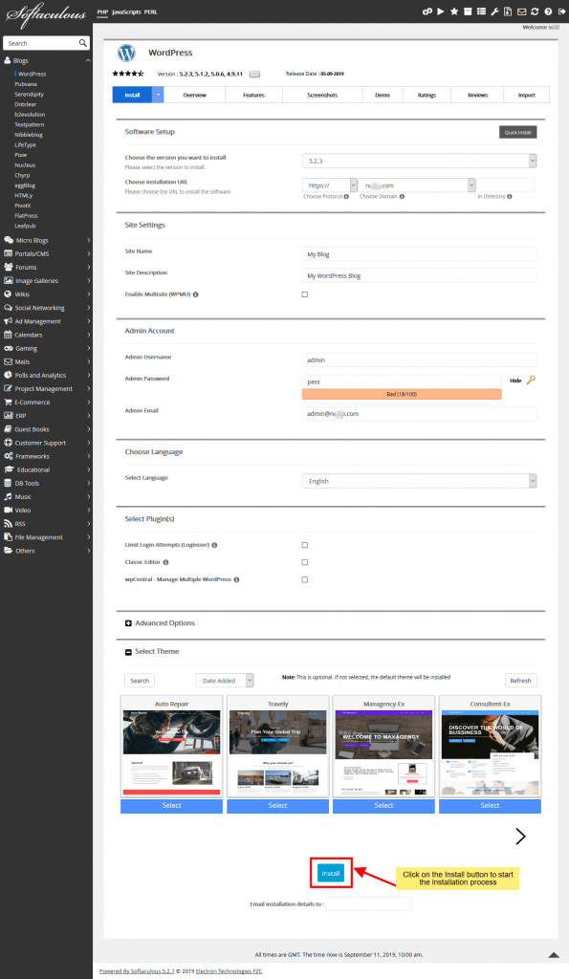Open script ratings star icon in top bar
569x979 pixels.
pyautogui.click(x=454, y=11)
